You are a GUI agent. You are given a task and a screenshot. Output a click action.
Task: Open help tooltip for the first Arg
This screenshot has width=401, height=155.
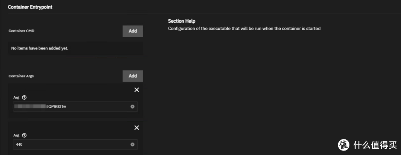(x=24, y=97)
